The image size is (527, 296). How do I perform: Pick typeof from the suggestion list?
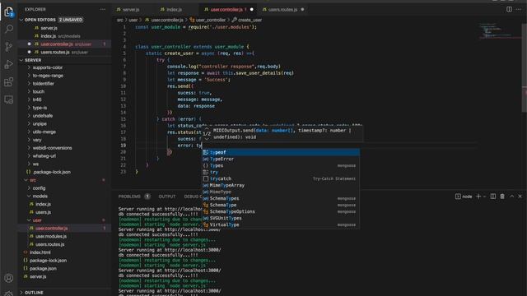tap(281, 152)
